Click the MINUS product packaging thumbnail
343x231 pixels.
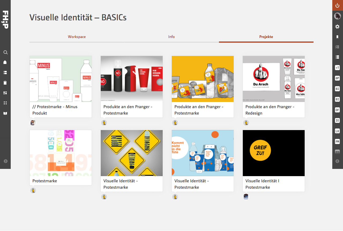click(61, 79)
